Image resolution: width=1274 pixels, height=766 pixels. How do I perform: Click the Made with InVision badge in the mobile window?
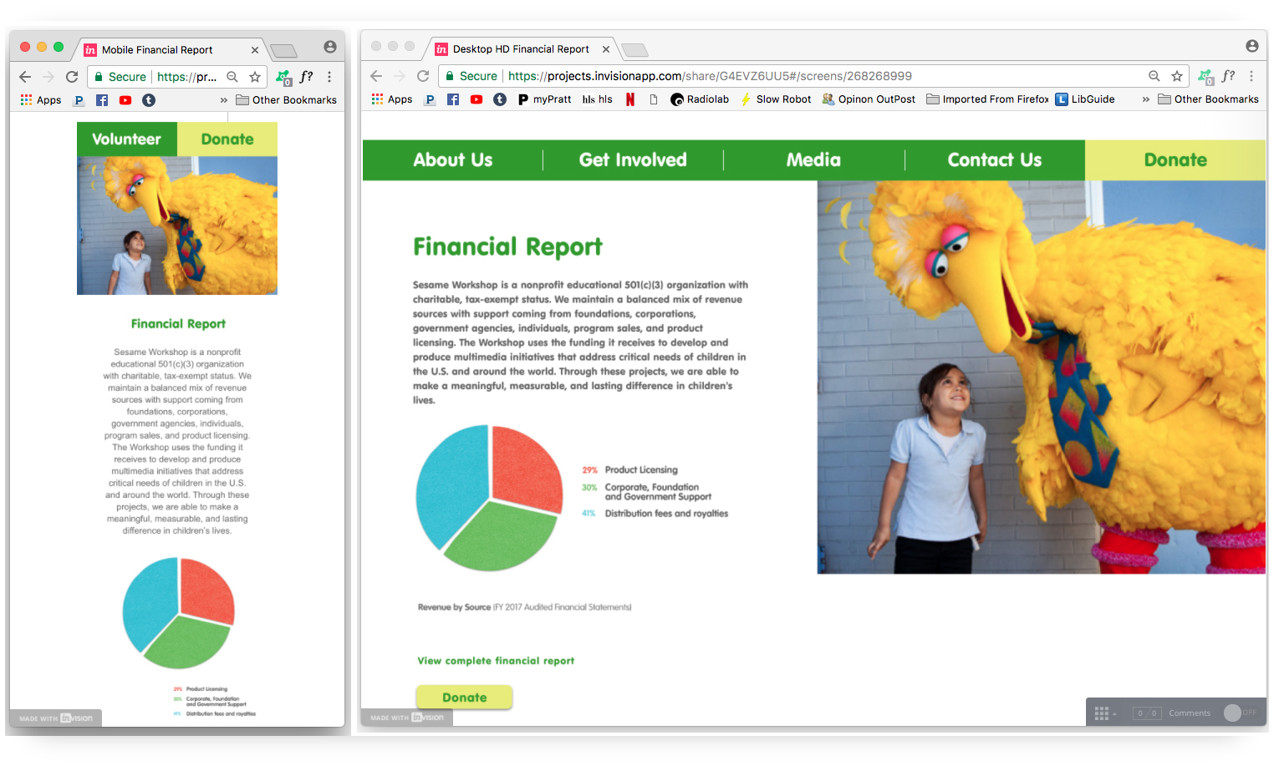[x=56, y=718]
